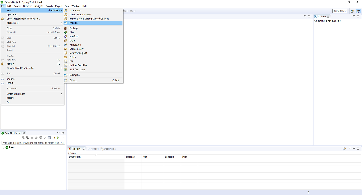Open the Search menu
This screenshot has height=195, width=362.
[x=49, y=6]
